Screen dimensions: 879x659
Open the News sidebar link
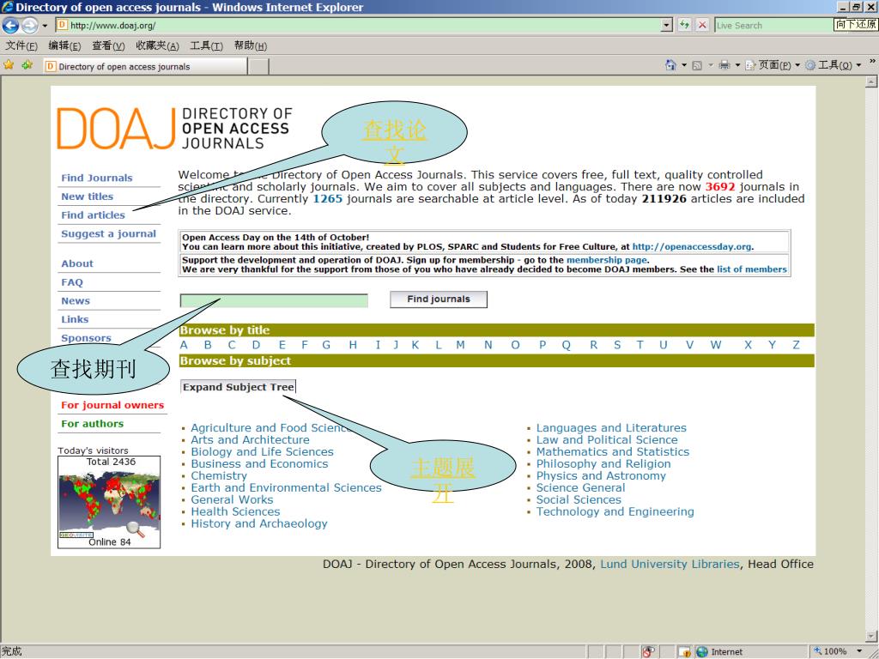(x=76, y=301)
